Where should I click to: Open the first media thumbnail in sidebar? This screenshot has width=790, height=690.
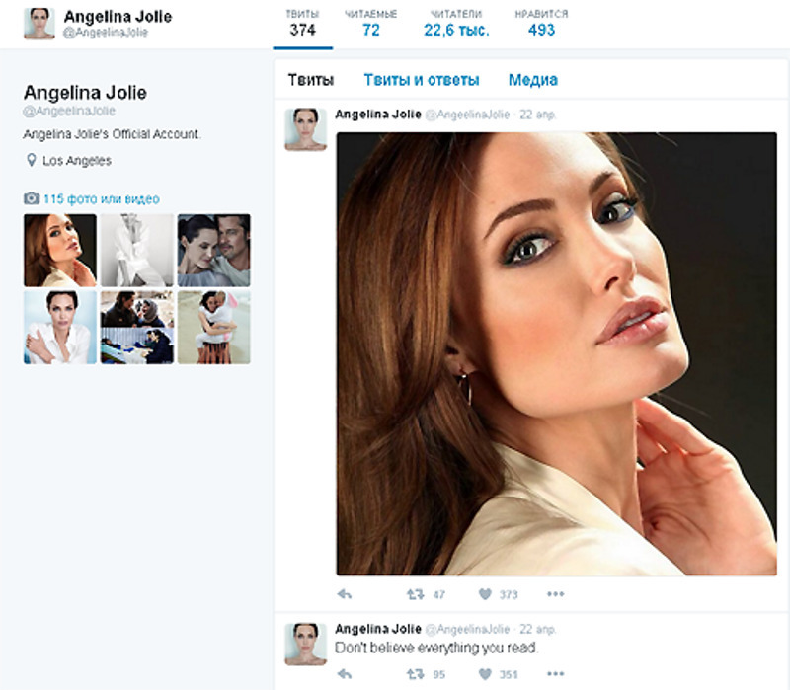59,250
